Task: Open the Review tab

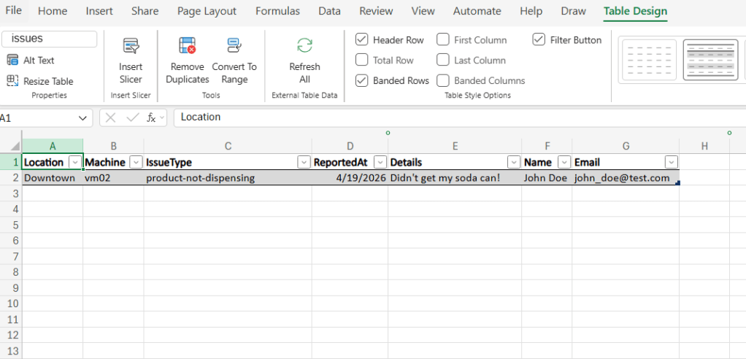Action: pyautogui.click(x=377, y=11)
